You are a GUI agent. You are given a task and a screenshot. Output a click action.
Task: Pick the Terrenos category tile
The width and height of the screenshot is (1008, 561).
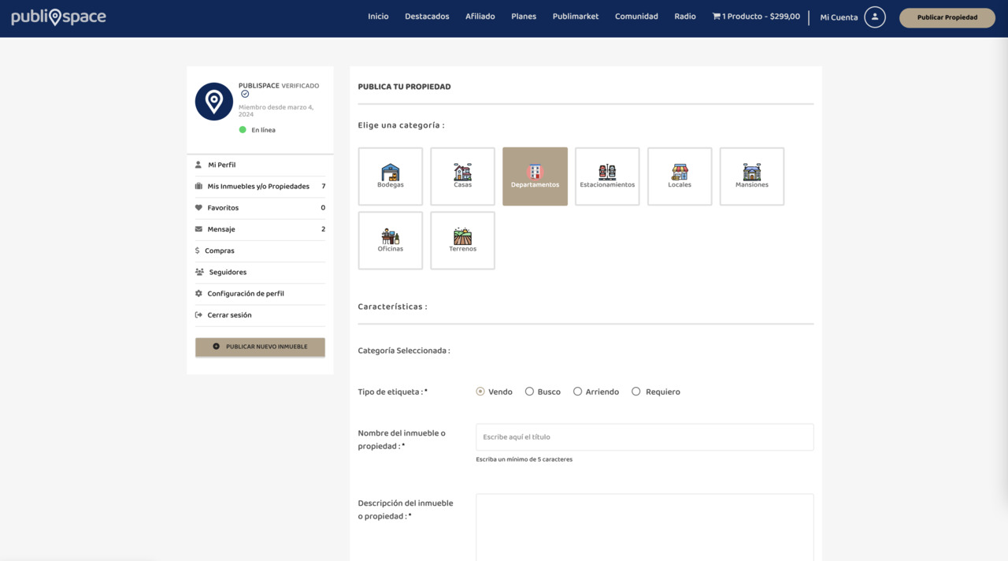pyautogui.click(x=462, y=240)
